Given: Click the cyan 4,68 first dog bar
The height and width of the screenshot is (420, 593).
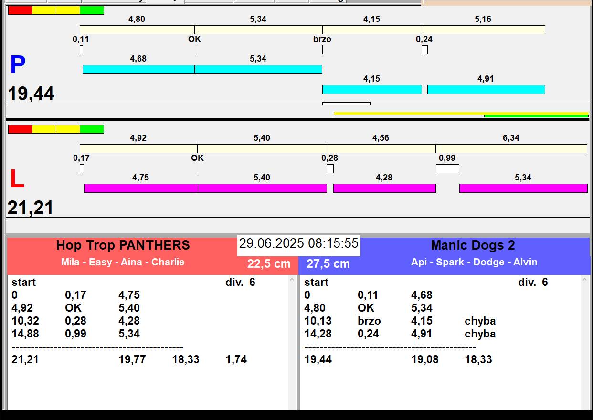Looking at the screenshot, I should pos(138,69).
